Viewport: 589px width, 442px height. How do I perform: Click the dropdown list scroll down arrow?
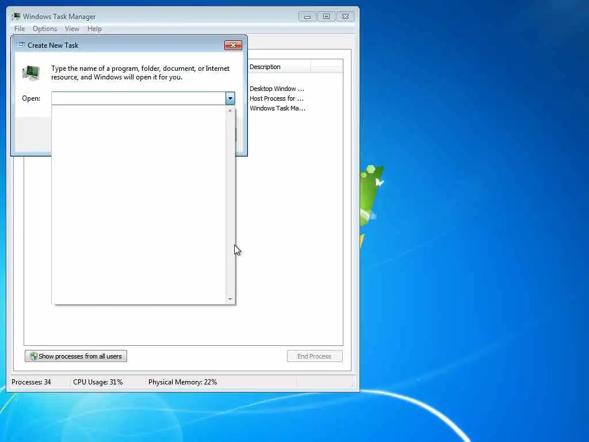tap(230, 299)
